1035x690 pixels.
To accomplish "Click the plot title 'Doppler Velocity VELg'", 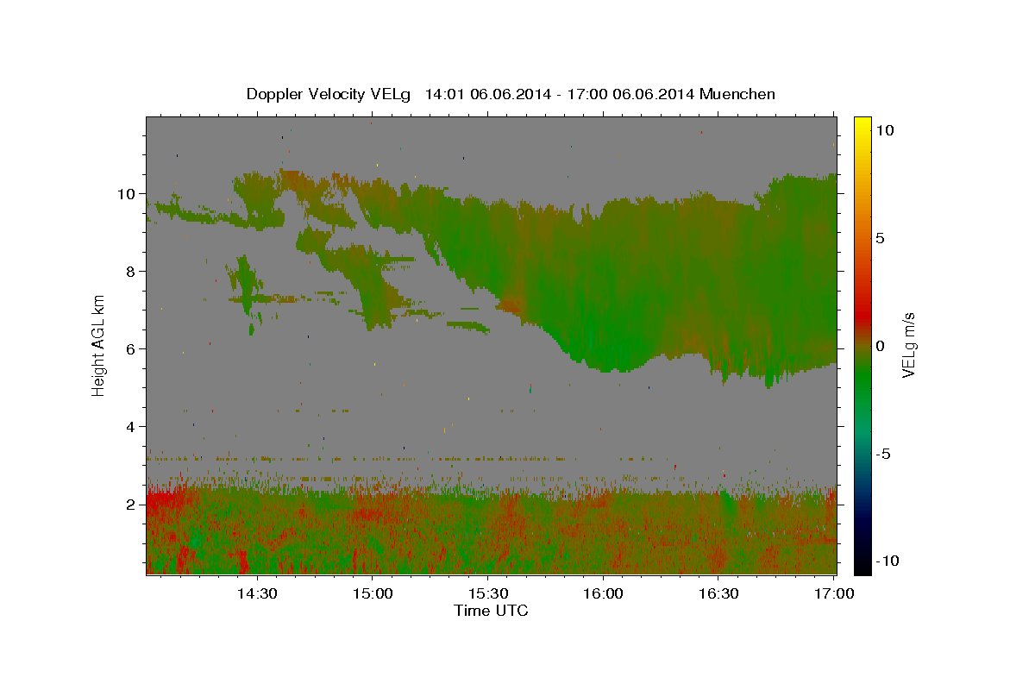I will coord(330,94).
